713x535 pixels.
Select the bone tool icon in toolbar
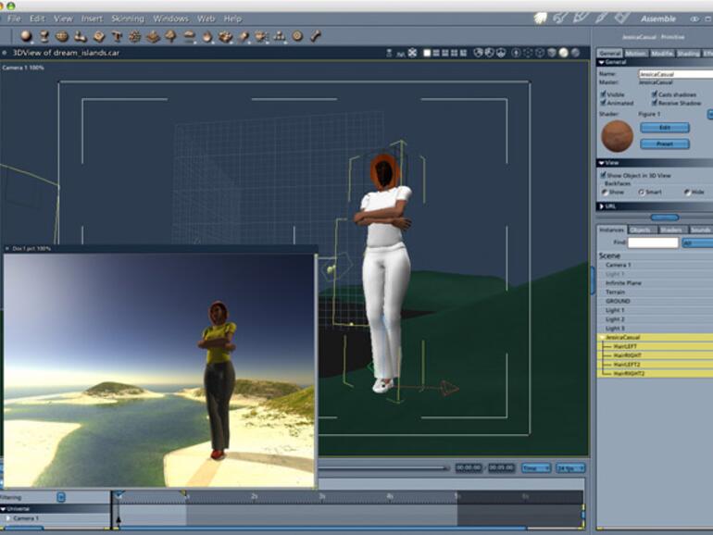coord(315,36)
